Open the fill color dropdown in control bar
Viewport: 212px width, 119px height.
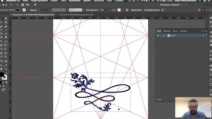coord(21,10)
